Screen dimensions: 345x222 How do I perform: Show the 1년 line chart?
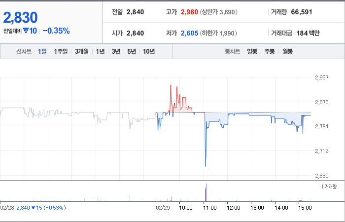100,51
